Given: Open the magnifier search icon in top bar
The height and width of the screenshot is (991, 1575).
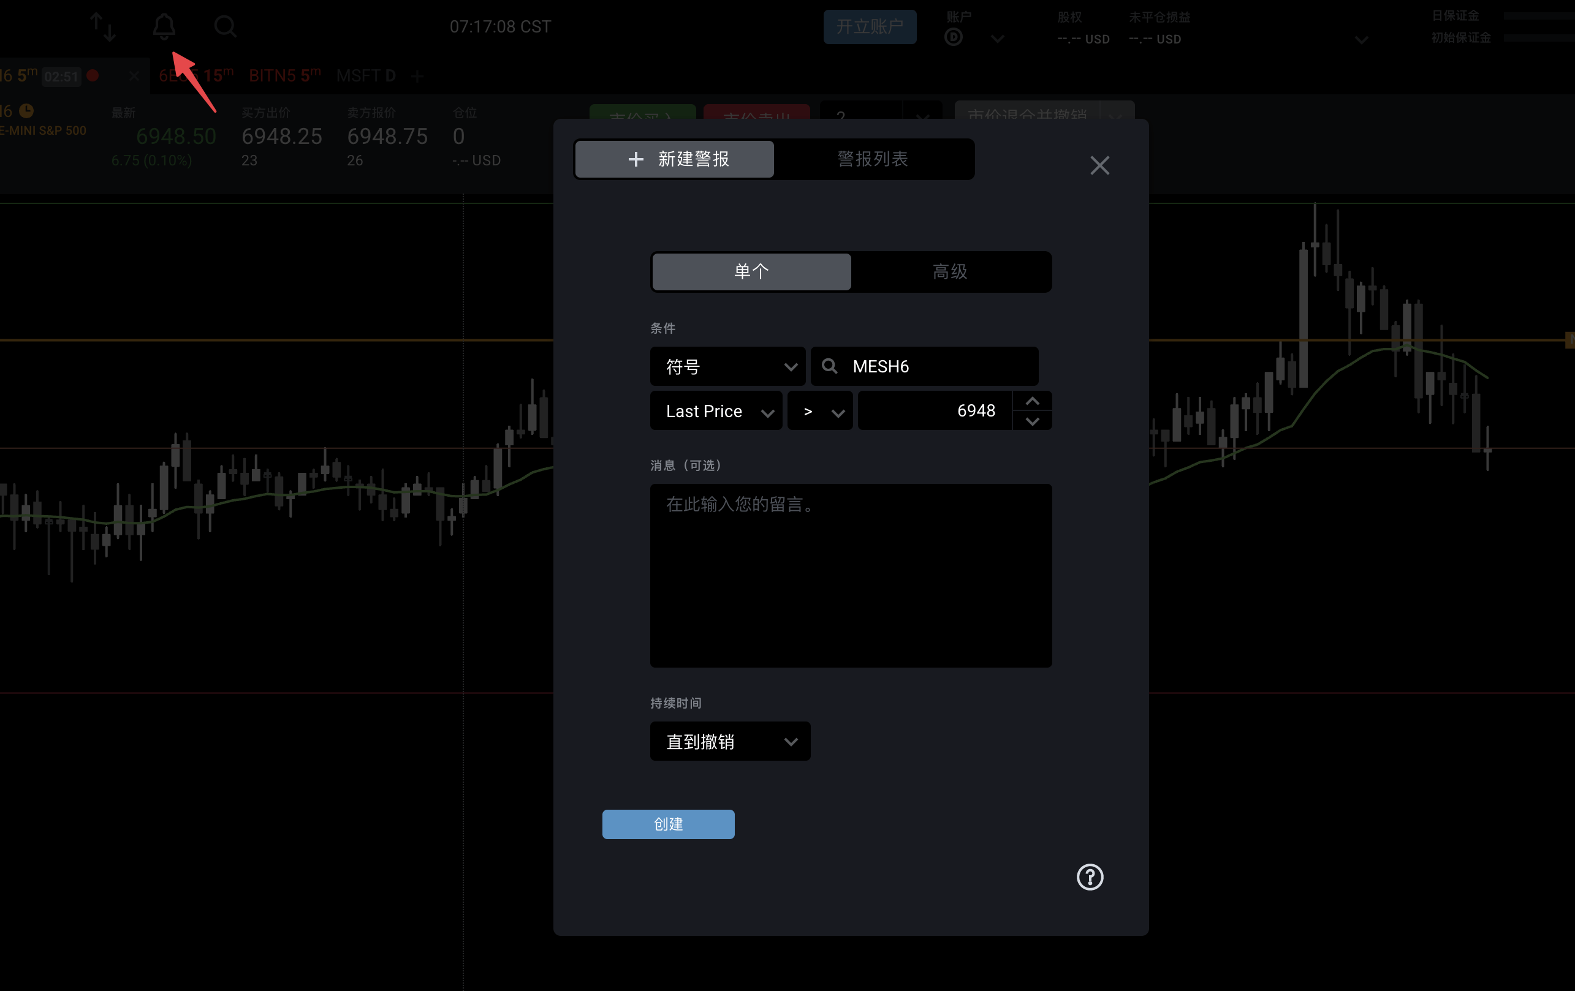Looking at the screenshot, I should click(225, 27).
